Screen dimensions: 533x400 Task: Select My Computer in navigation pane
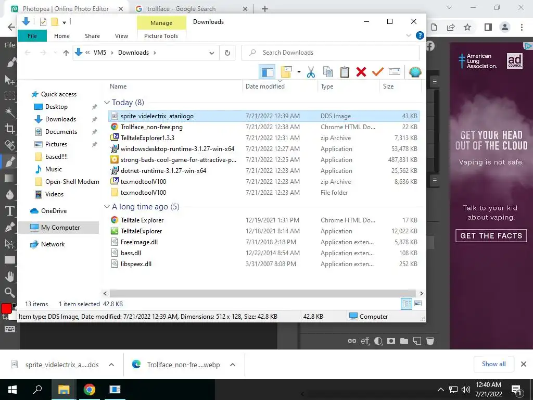58,228
